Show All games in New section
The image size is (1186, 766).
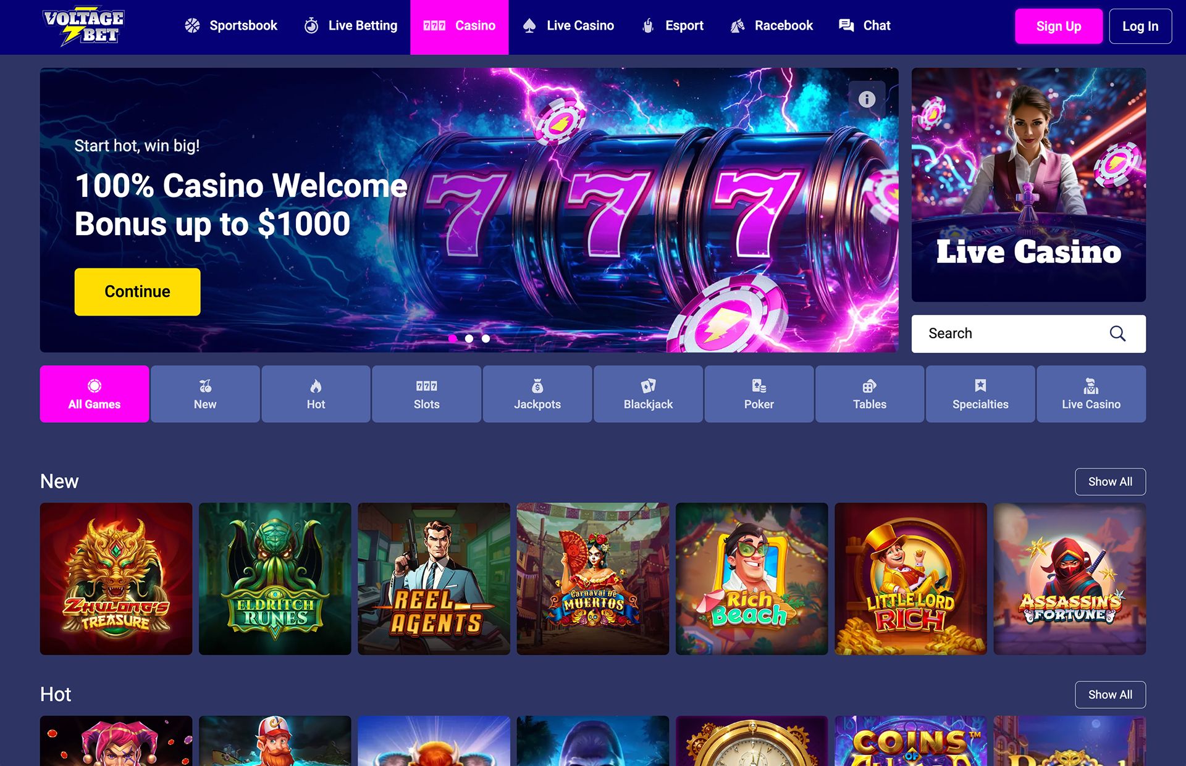(1110, 481)
